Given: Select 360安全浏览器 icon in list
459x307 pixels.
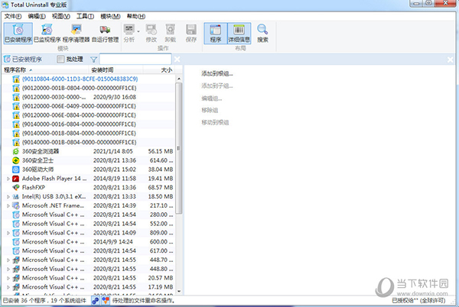Looking at the screenshot, I should (x=16, y=151).
